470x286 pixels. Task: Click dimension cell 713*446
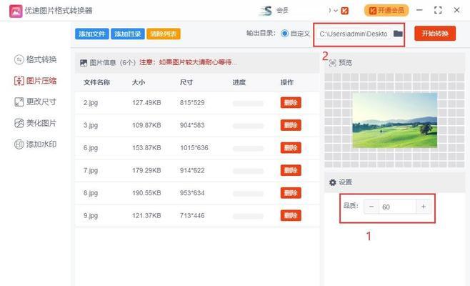[192, 215]
